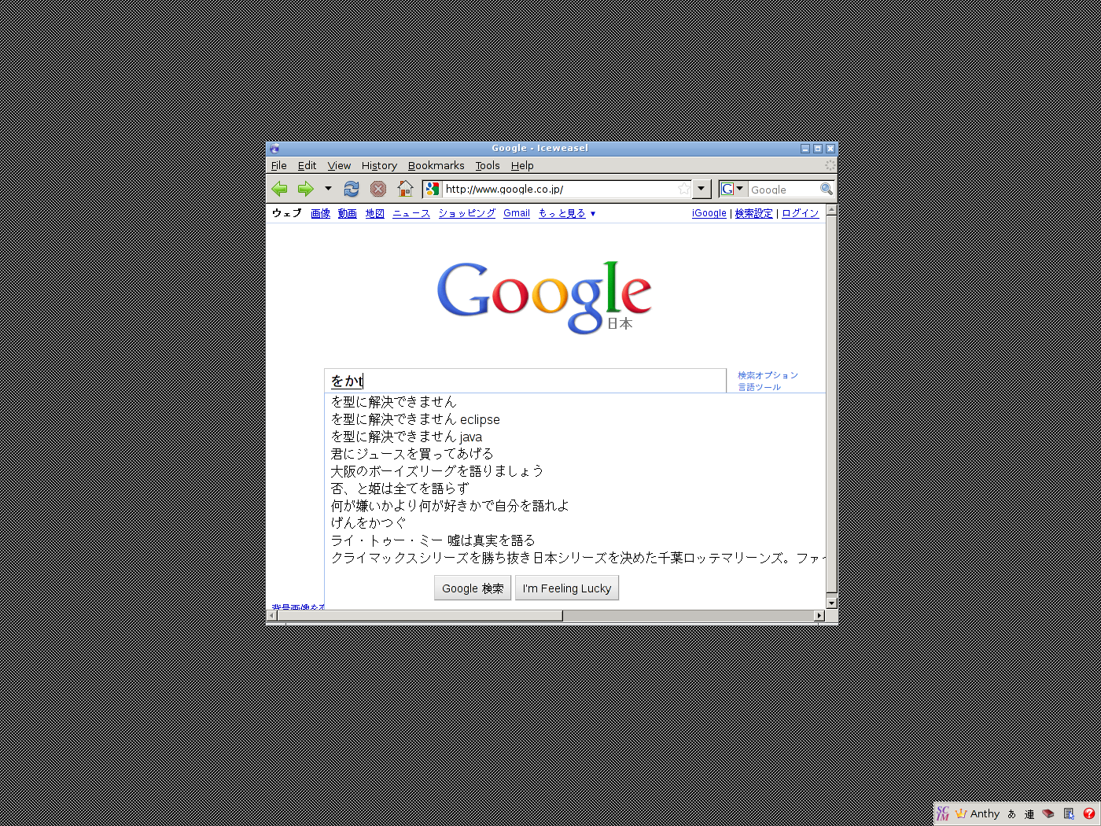The image size is (1101, 826).
Task: Open the View menu
Action: coord(339,165)
